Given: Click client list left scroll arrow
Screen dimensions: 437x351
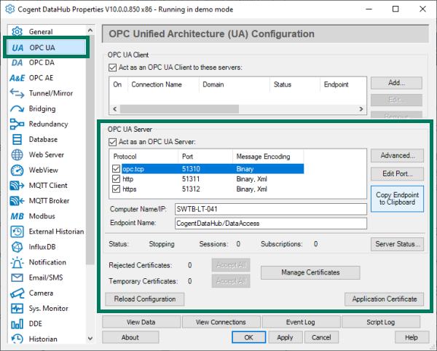Looking at the screenshot, I should pyautogui.click(x=115, y=109).
